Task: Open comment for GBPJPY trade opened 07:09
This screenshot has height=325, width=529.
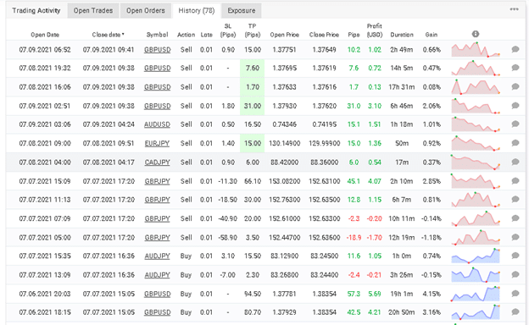Action: [515, 218]
